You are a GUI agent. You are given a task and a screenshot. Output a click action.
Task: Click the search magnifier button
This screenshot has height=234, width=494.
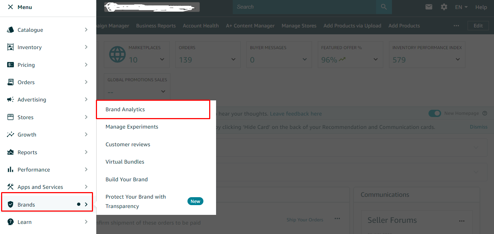[x=384, y=7]
